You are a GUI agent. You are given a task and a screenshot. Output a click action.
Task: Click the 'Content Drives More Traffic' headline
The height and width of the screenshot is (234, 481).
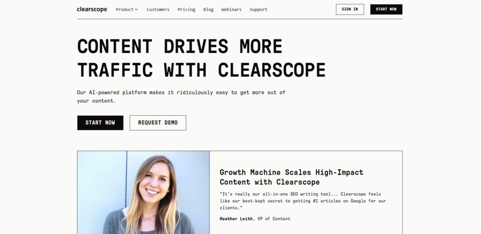click(x=201, y=58)
